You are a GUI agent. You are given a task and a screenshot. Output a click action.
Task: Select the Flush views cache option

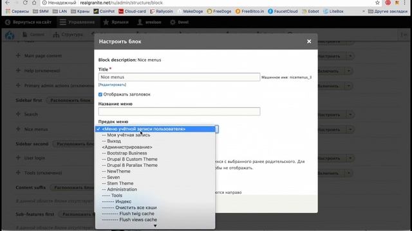click(155, 219)
